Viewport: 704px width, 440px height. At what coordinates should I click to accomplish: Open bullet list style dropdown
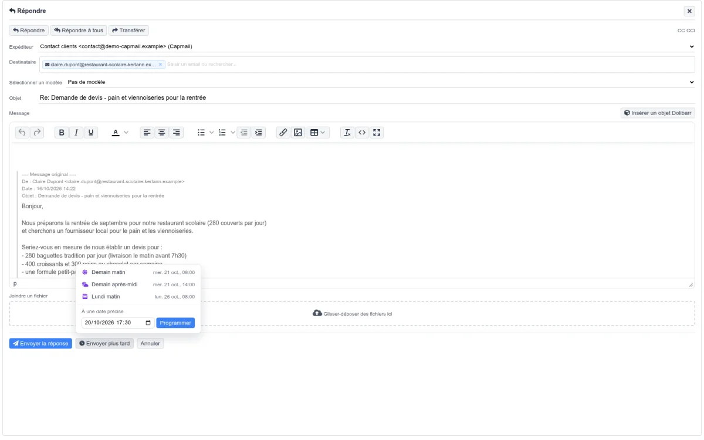coord(212,133)
